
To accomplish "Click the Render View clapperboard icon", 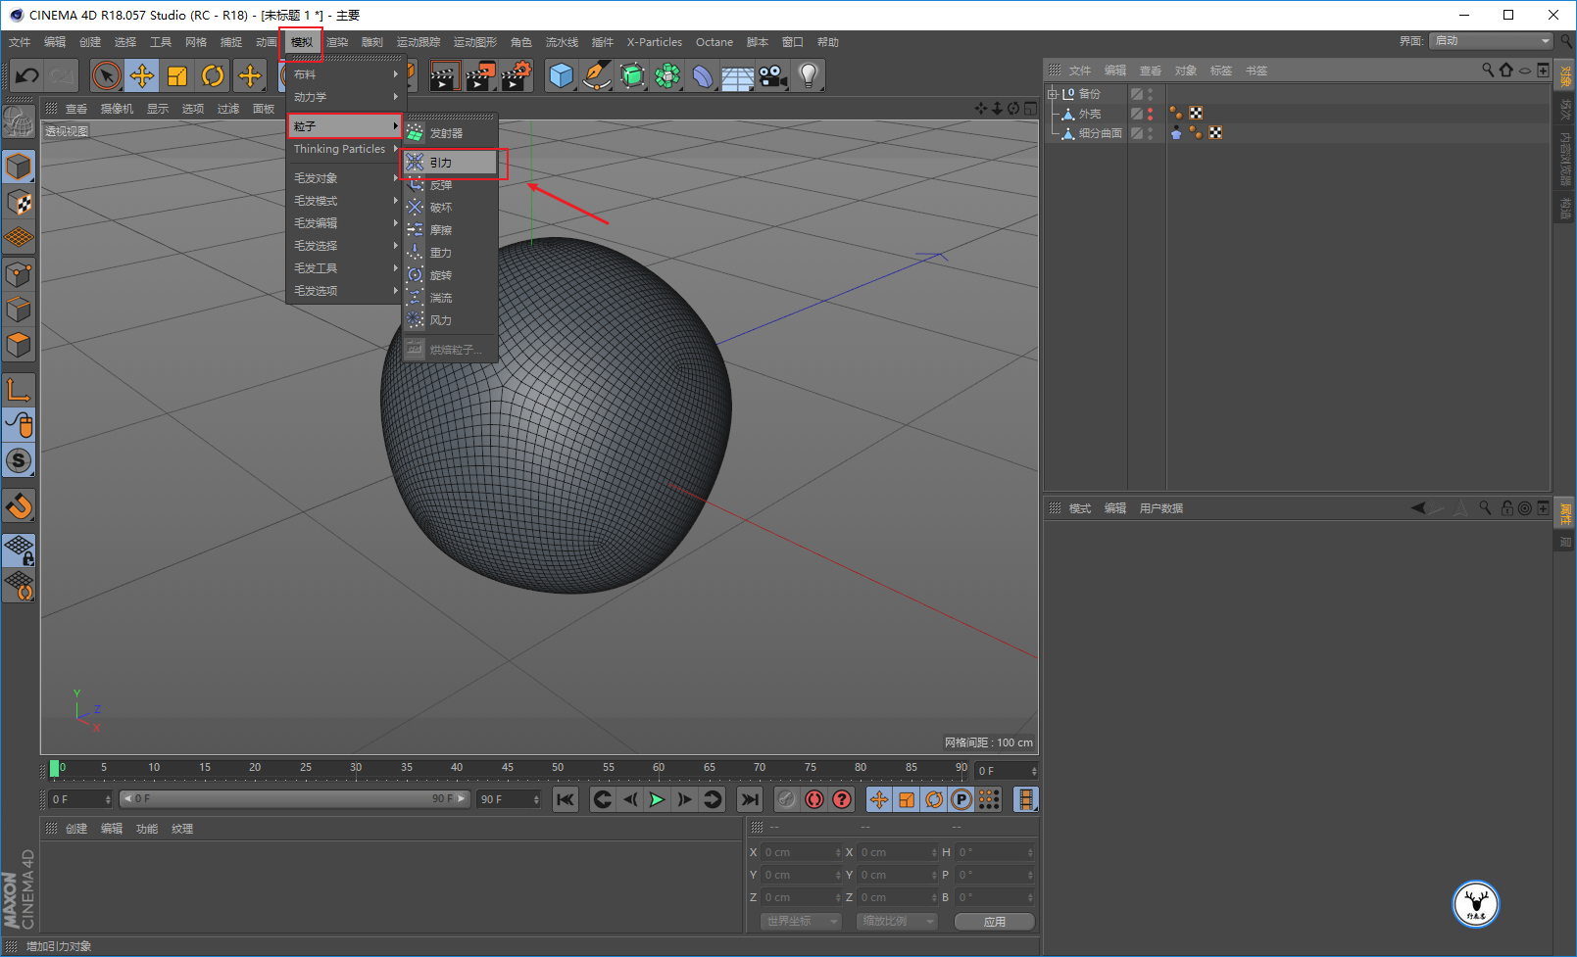I will [x=445, y=75].
